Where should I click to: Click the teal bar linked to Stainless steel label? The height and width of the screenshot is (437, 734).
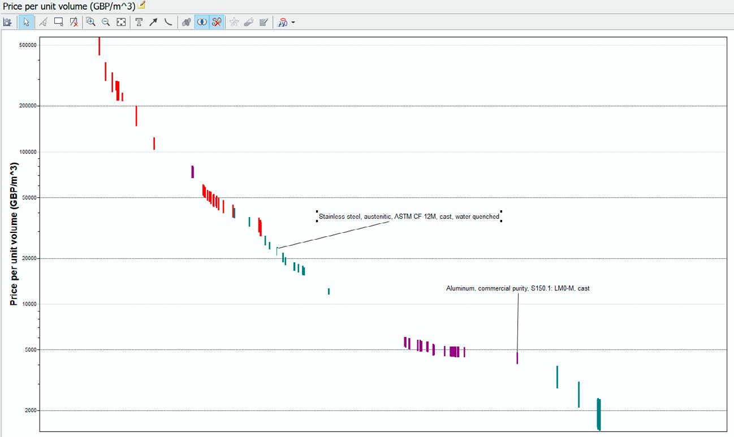click(277, 252)
